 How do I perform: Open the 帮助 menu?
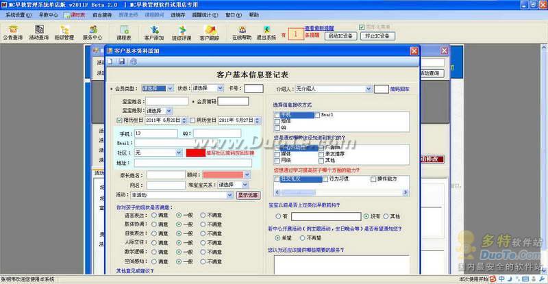point(253,15)
